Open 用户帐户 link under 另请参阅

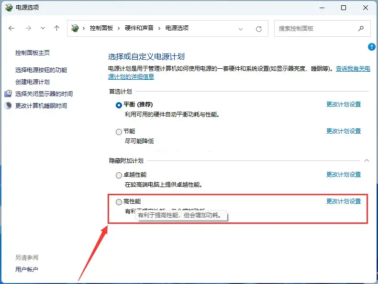(27, 270)
